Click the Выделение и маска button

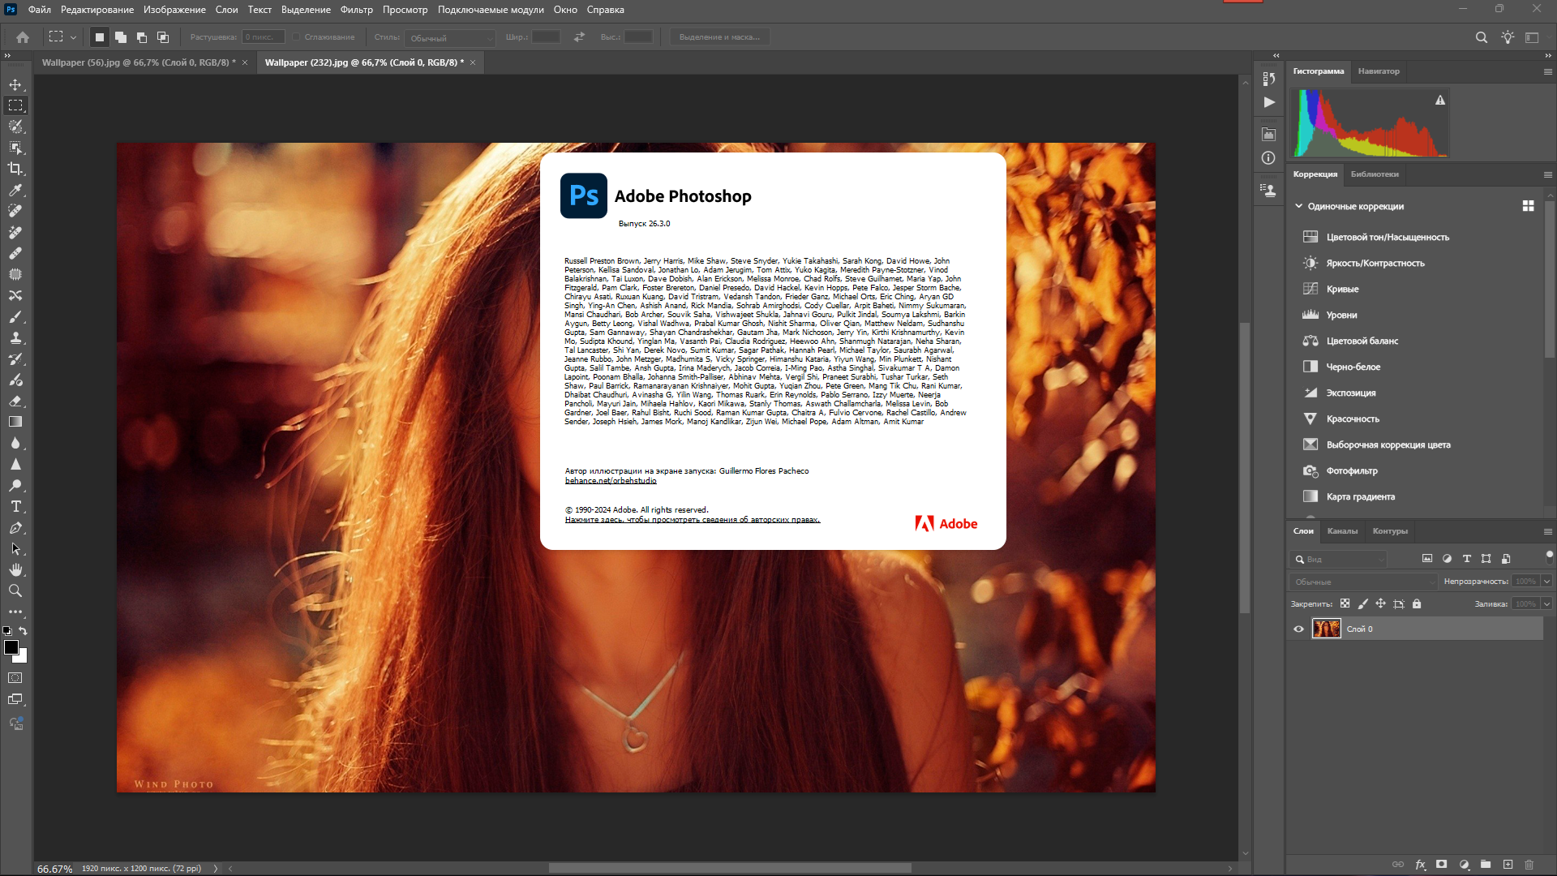719,37
